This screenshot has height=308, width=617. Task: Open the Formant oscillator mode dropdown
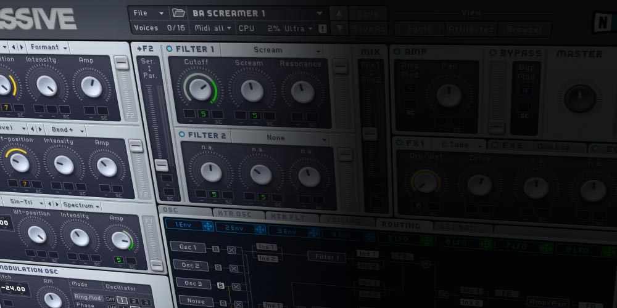[x=48, y=47]
